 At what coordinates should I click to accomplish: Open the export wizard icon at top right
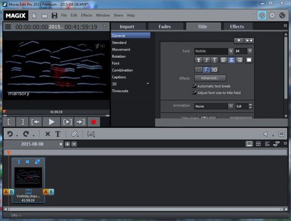[x=282, y=16]
